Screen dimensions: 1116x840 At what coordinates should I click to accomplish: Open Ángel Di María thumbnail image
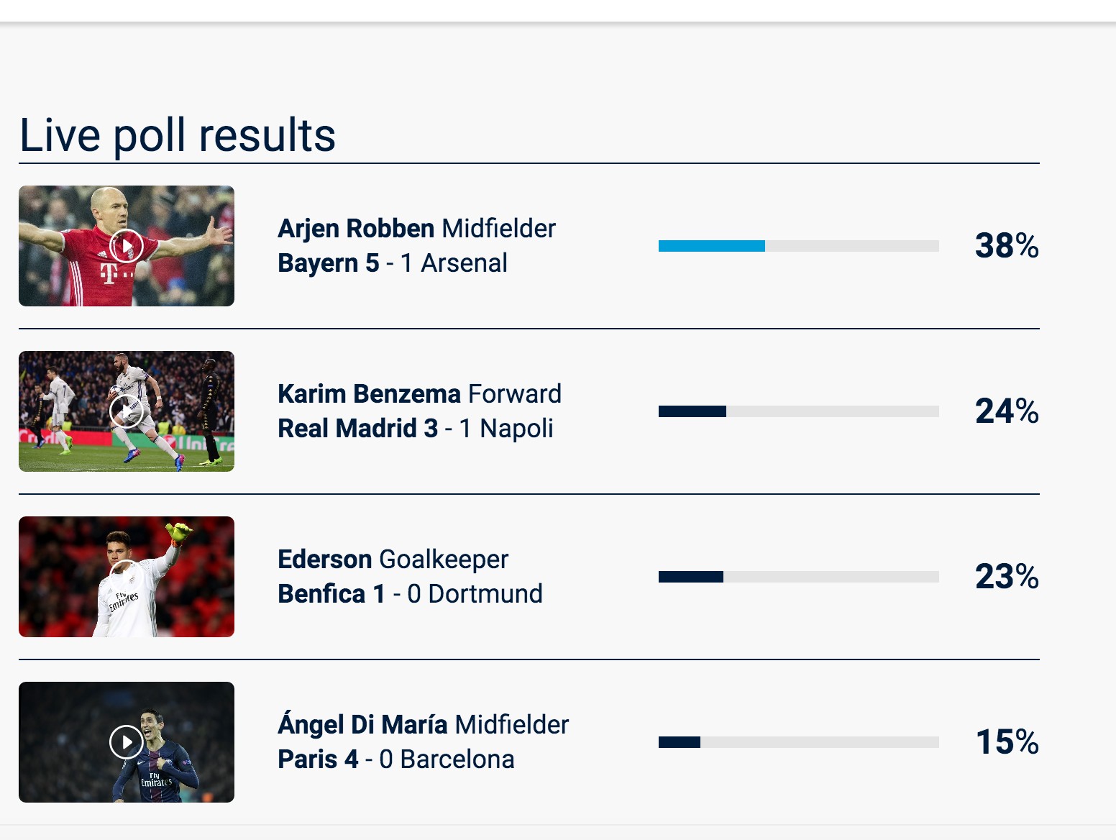127,742
